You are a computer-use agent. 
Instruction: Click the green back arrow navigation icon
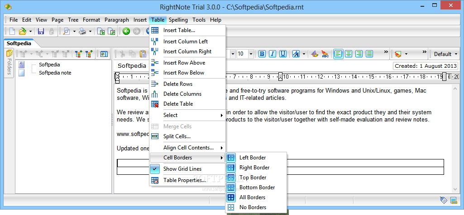(x=126, y=31)
